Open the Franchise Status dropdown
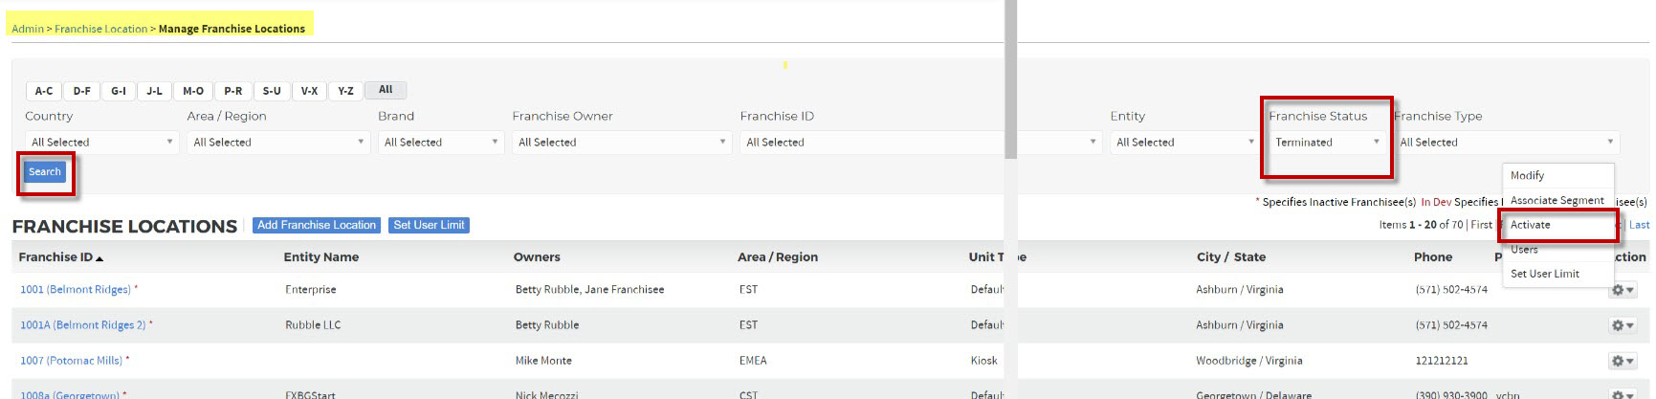 coord(1327,143)
